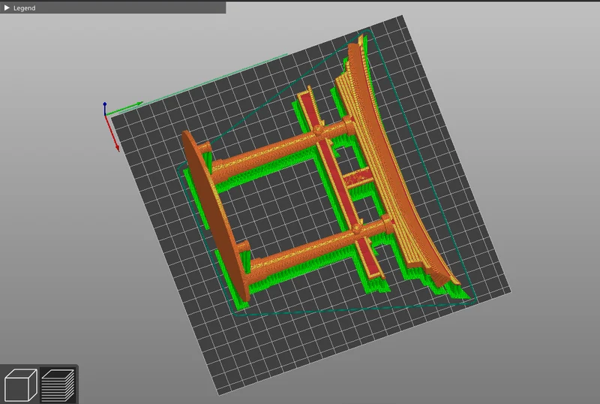Switch to 3D editor view cube icon

(21, 384)
